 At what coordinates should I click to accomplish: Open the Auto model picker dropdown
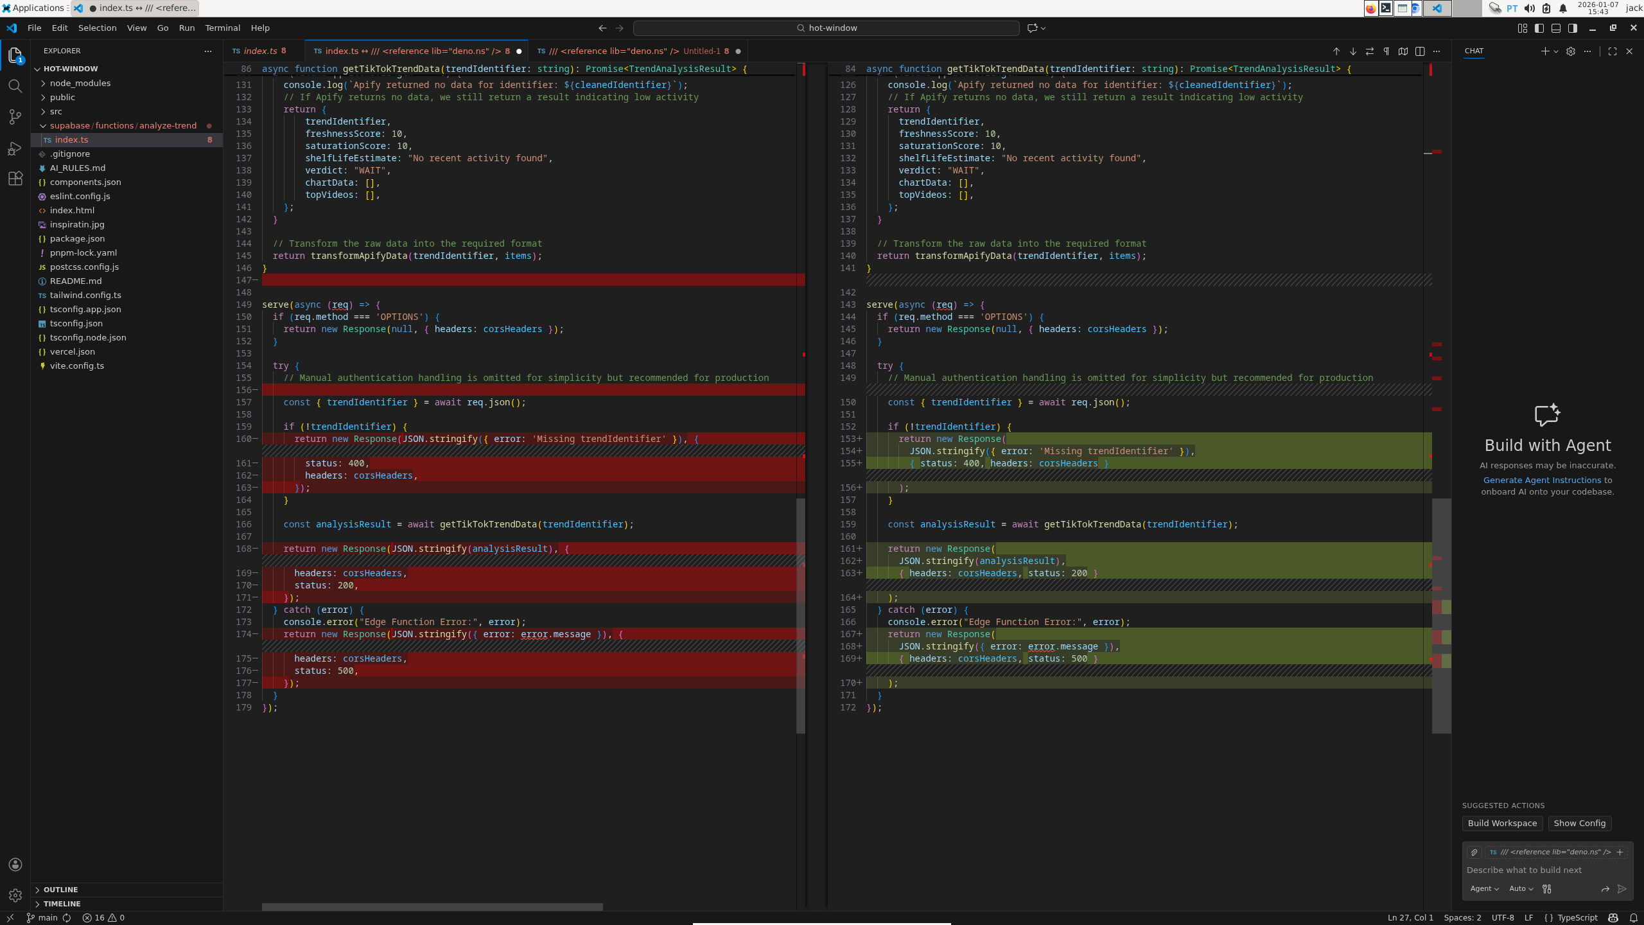click(x=1521, y=889)
